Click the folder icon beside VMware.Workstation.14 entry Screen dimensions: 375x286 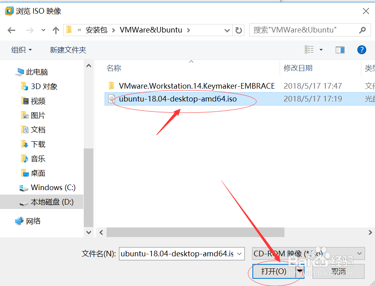(x=111, y=86)
